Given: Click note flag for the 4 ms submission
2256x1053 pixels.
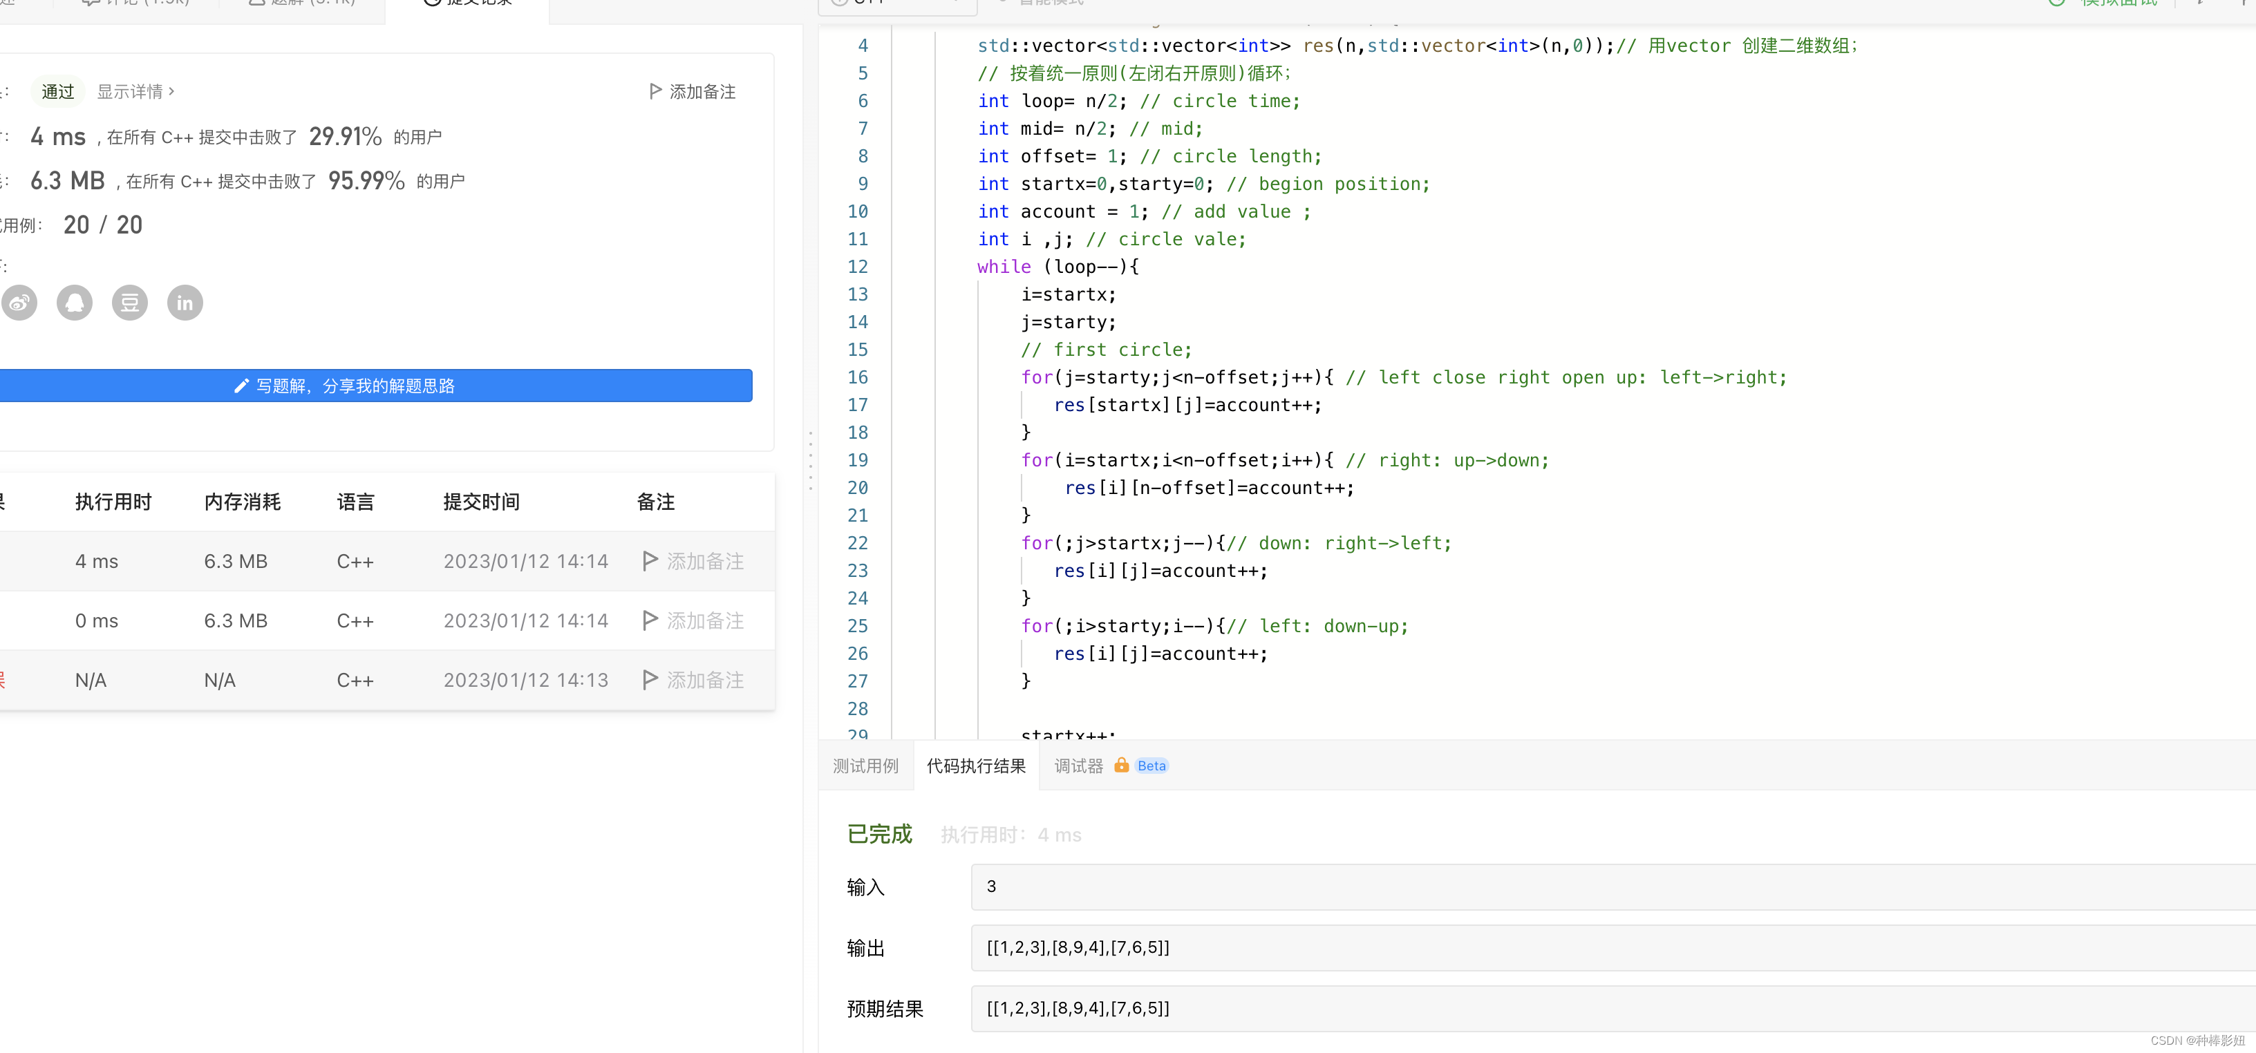Looking at the screenshot, I should (650, 561).
